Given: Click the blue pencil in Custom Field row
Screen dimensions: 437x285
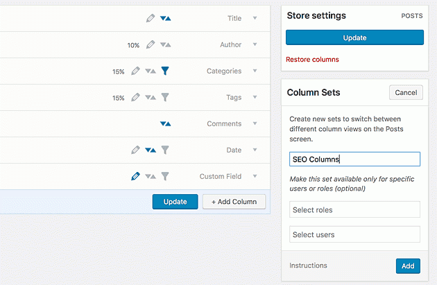Looking at the screenshot, I should click(135, 176).
